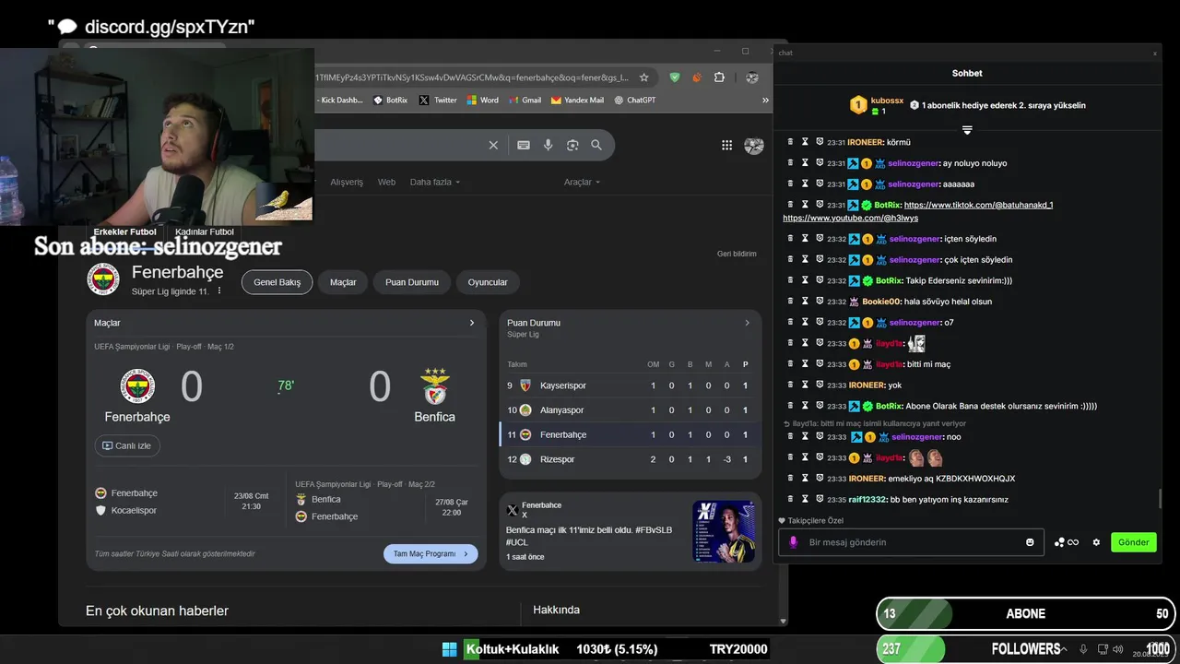This screenshot has height=664, width=1180.
Task: Open the Chrome profile avatar in the toolbar
Action: [752, 77]
